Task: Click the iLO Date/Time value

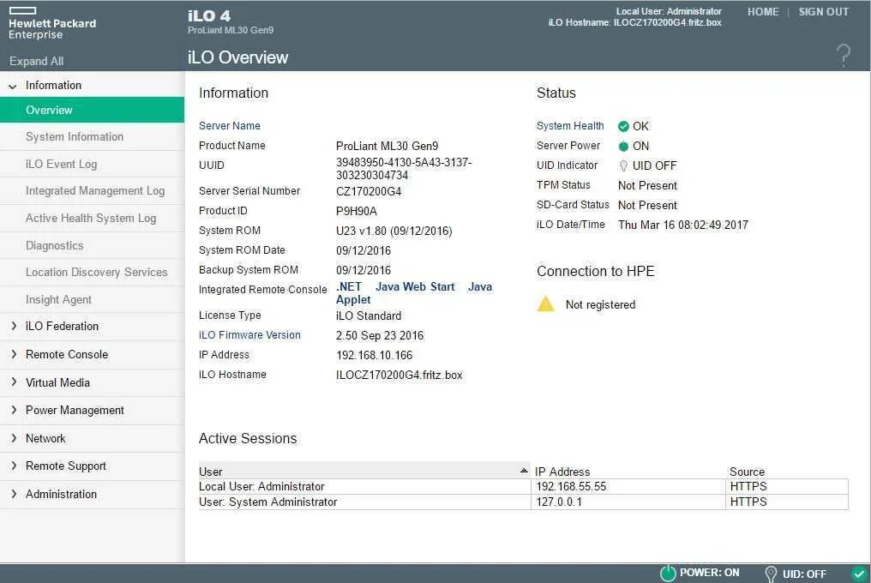Action: pos(682,225)
